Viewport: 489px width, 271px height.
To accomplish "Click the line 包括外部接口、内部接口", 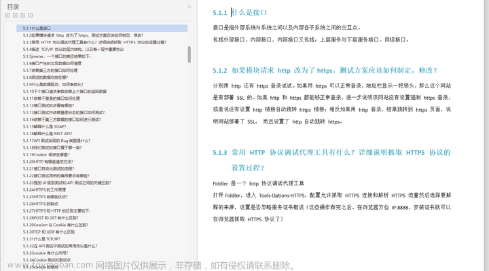I will tap(311, 39).
